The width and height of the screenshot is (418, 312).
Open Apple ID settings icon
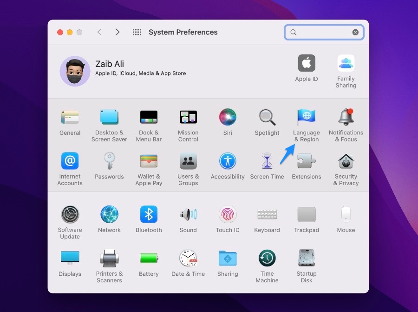pos(307,63)
